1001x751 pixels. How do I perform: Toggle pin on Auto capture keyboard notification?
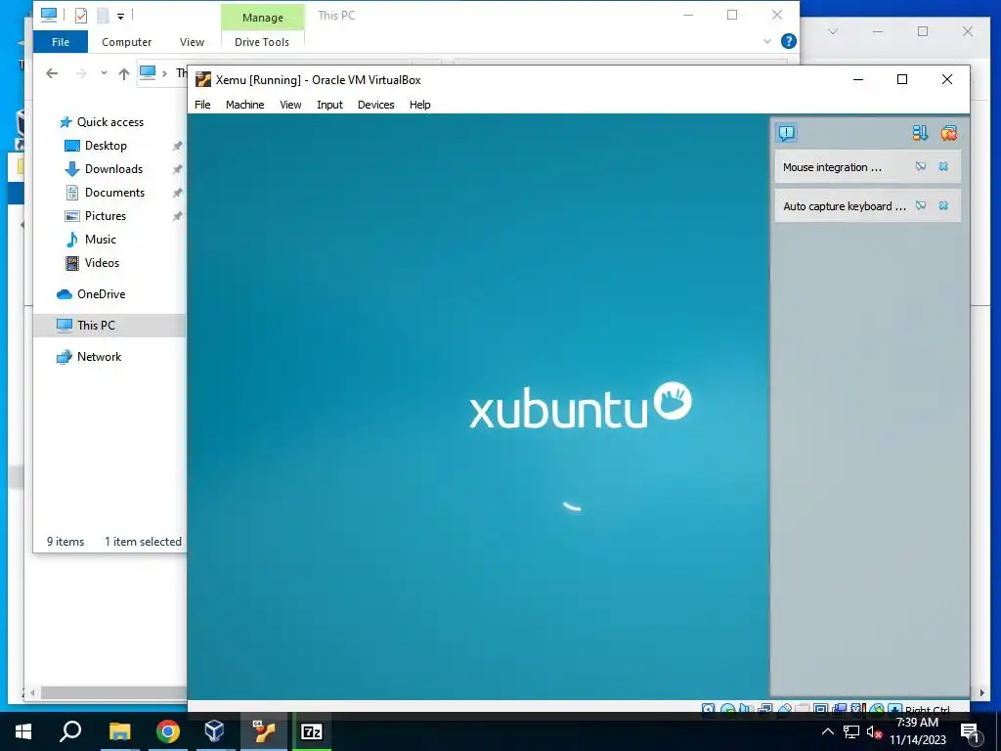(x=921, y=205)
